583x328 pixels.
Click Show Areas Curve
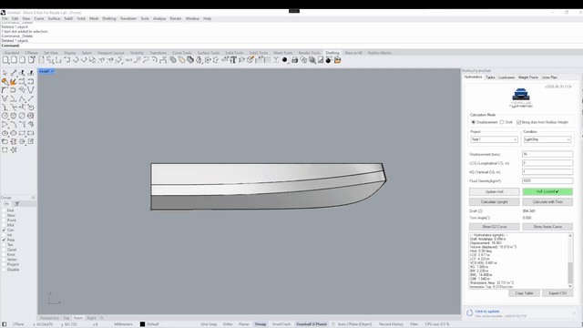pyautogui.click(x=547, y=227)
